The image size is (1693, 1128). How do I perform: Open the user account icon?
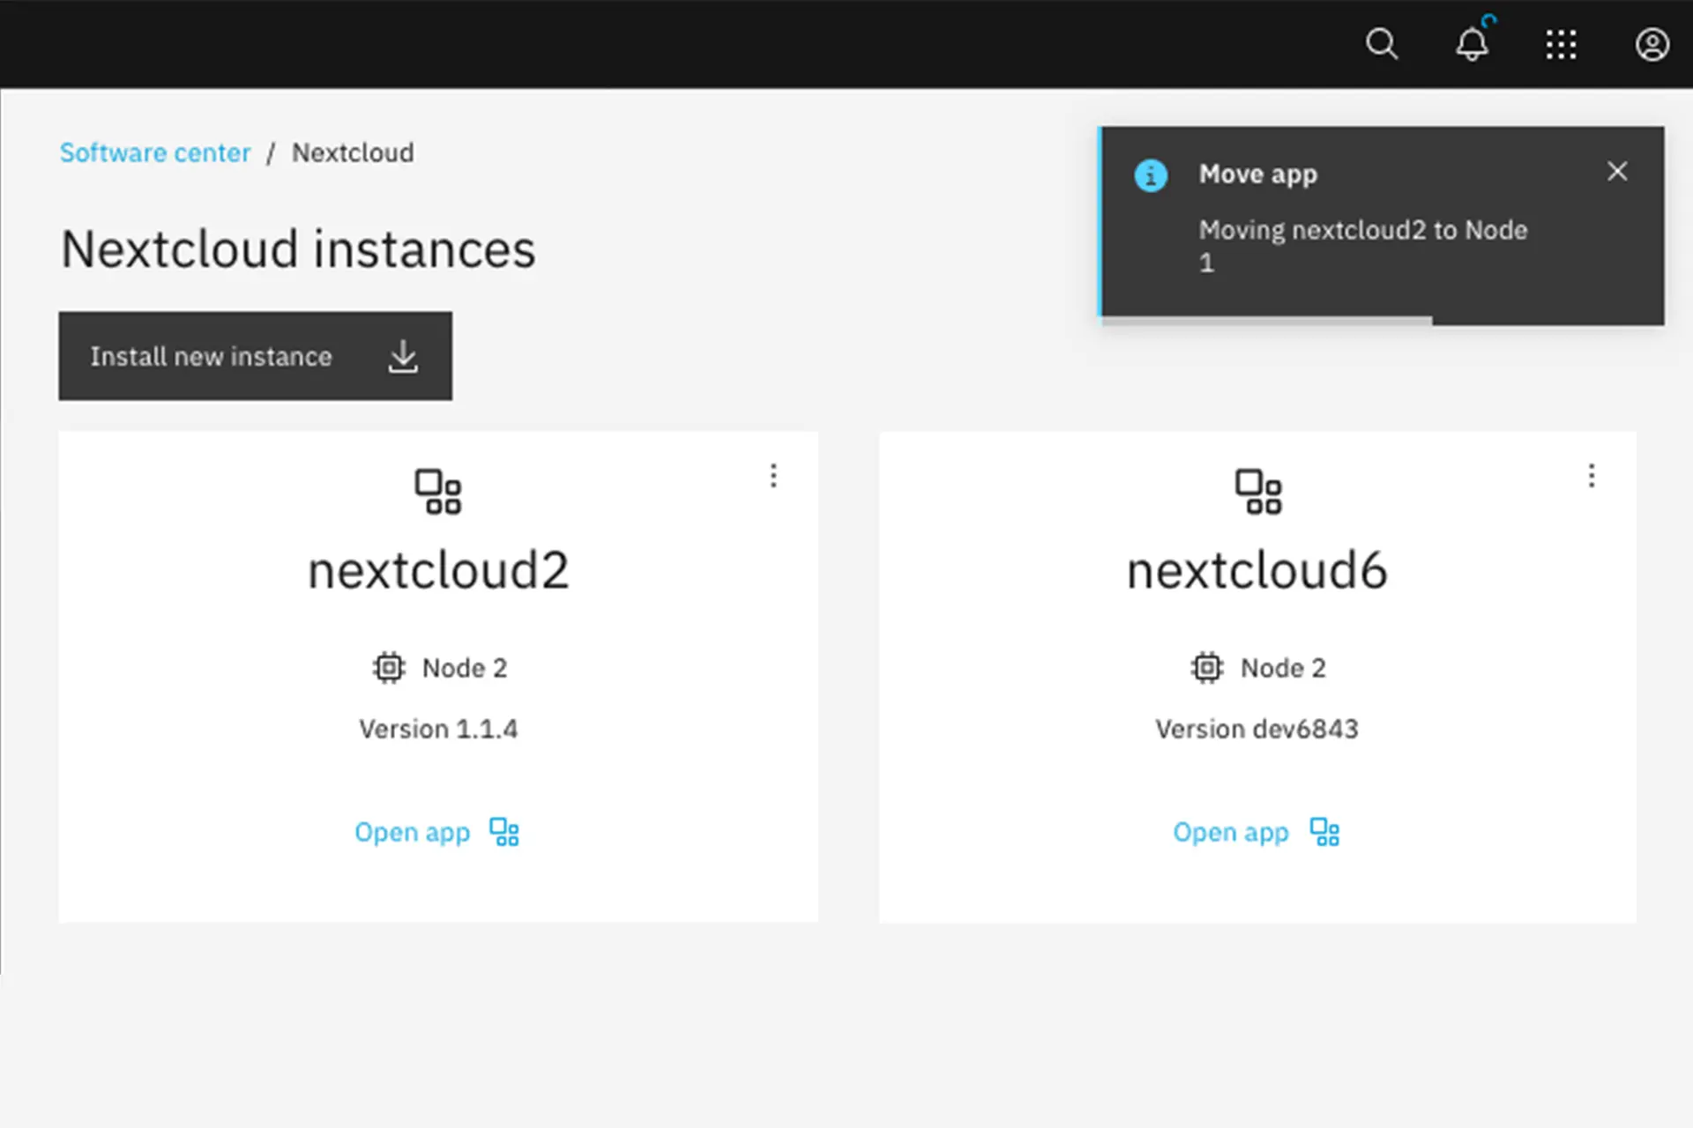(1652, 44)
